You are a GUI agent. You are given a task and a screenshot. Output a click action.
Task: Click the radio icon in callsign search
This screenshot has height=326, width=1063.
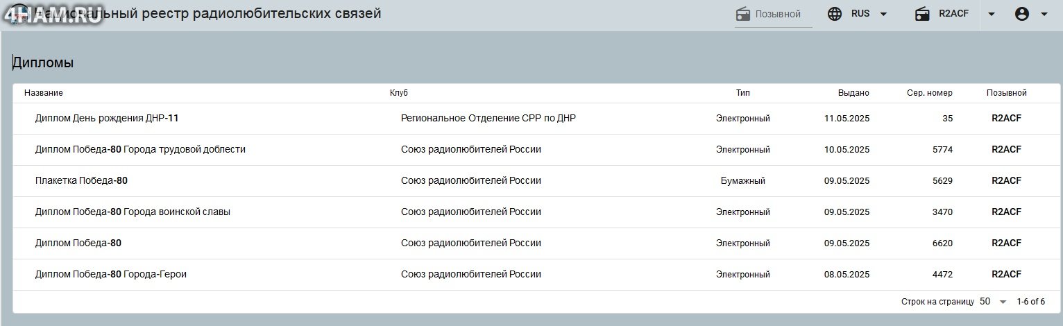coord(743,14)
